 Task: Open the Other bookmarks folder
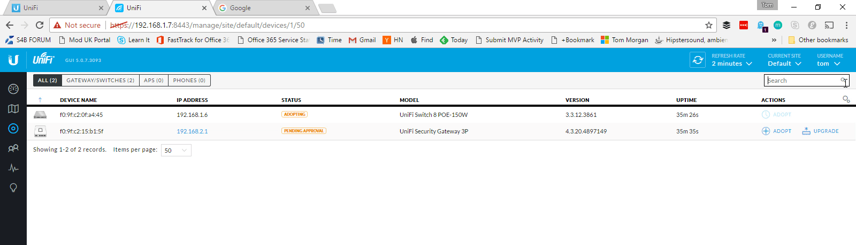[x=818, y=40]
